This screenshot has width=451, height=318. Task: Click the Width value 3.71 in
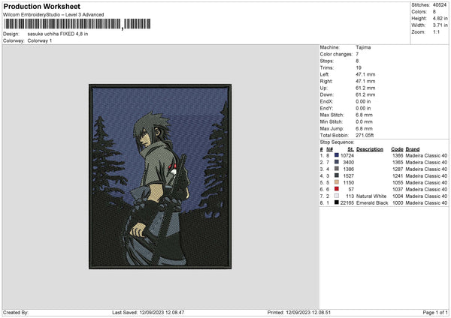click(x=440, y=25)
